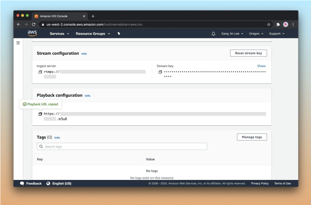Click the site lock icon
Screen dimensions: 311x205
(x=43, y=25)
